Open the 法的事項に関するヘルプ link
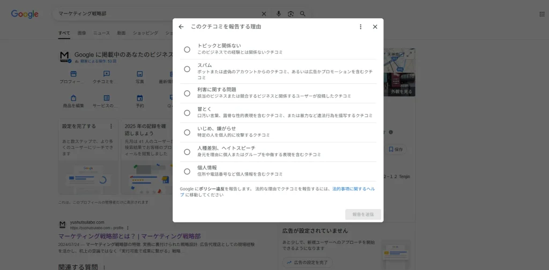549x270 pixels. 353,189
